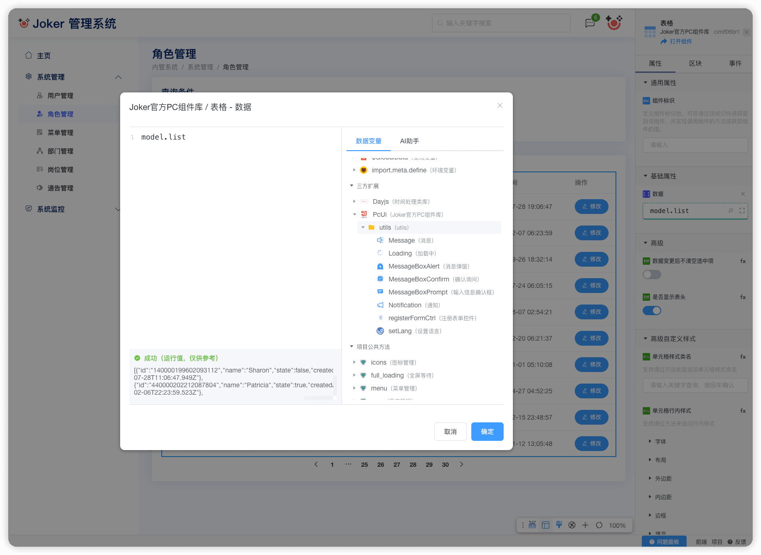Open the 事件 tab in right panel
Viewport: 761px width, 555px height.
[736, 63]
